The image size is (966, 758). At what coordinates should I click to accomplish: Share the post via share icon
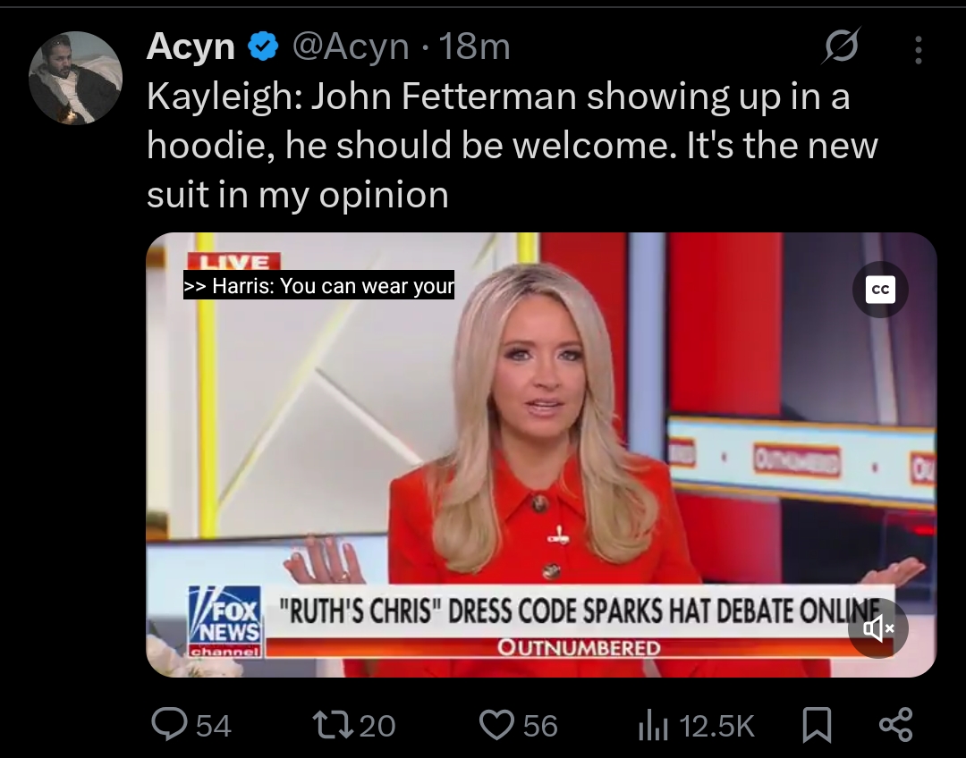tap(895, 724)
